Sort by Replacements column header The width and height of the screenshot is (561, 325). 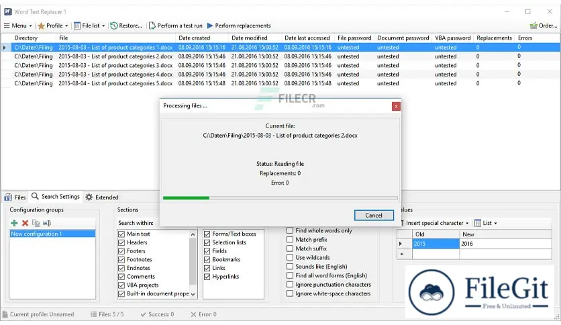494,38
